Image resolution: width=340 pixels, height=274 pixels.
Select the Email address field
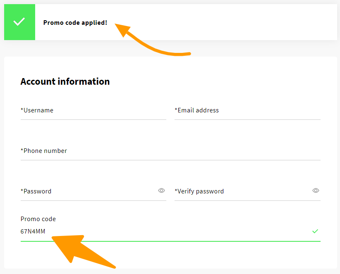tap(247, 111)
